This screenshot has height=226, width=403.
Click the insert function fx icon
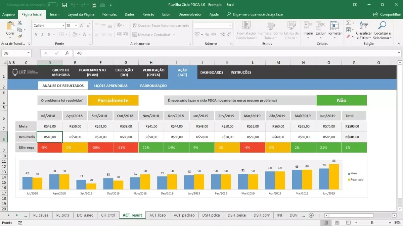(67, 53)
